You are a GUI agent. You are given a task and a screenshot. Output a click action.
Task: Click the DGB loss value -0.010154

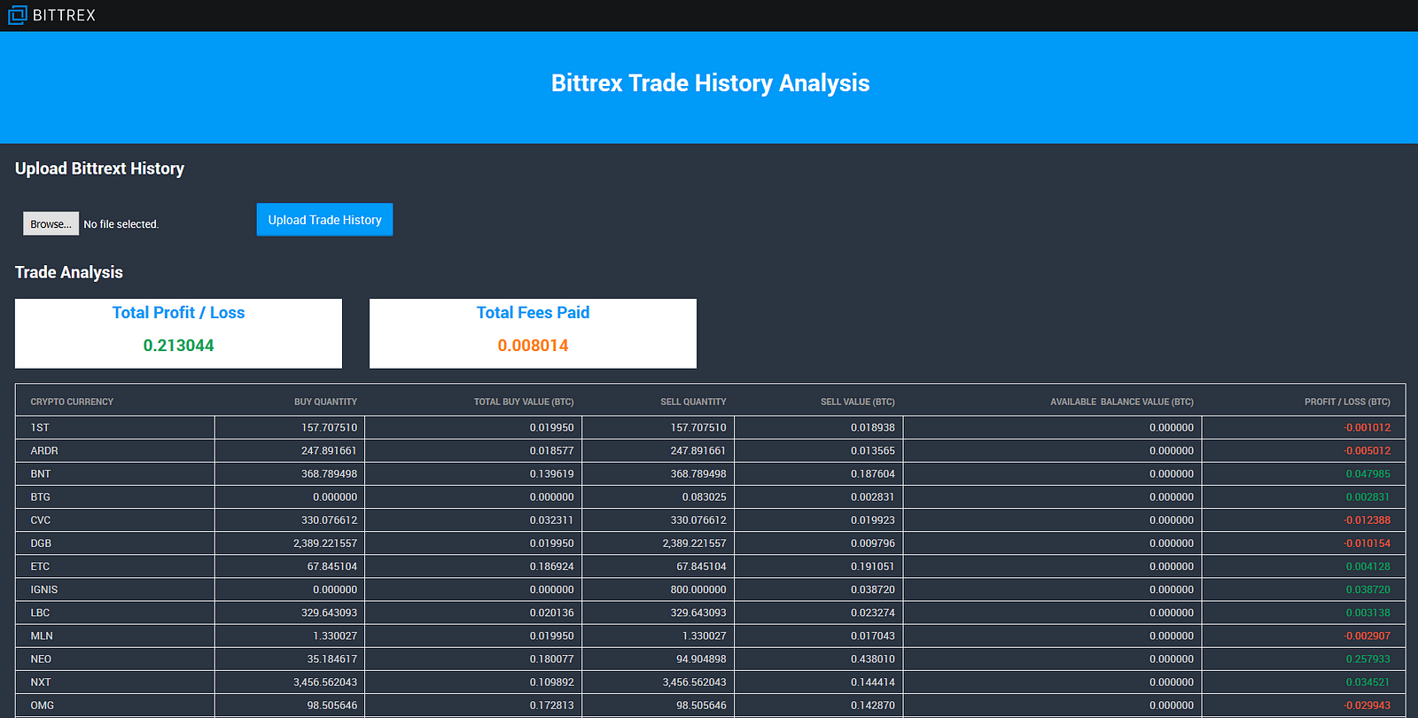tap(1367, 542)
